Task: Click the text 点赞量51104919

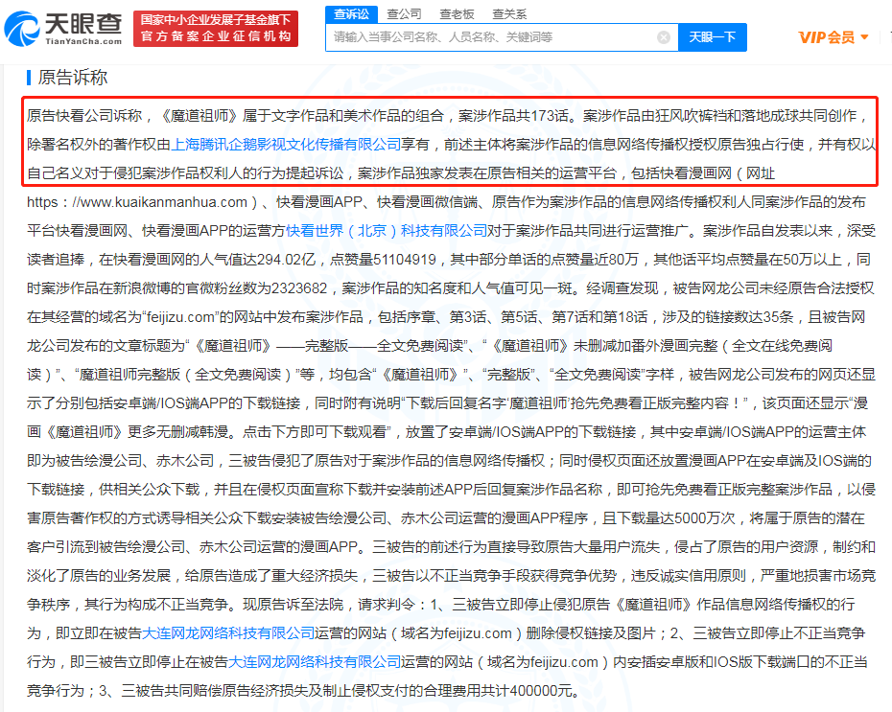Action: [x=383, y=260]
